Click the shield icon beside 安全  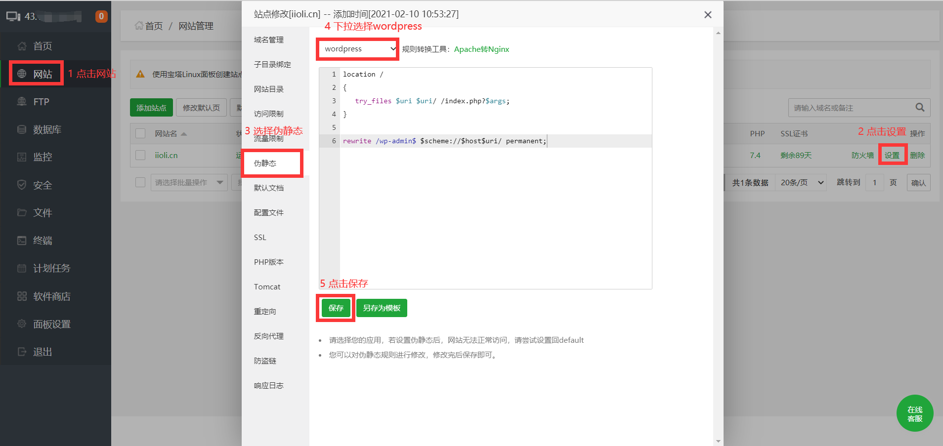point(22,185)
